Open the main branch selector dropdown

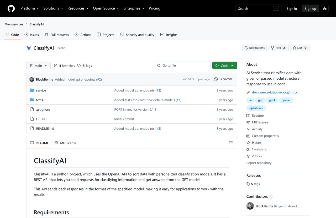click(38, 66)
